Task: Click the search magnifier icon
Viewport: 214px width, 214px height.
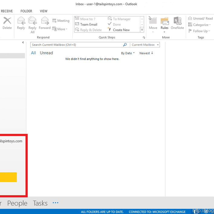Action: pyautogui.click(x=125, y=44)
